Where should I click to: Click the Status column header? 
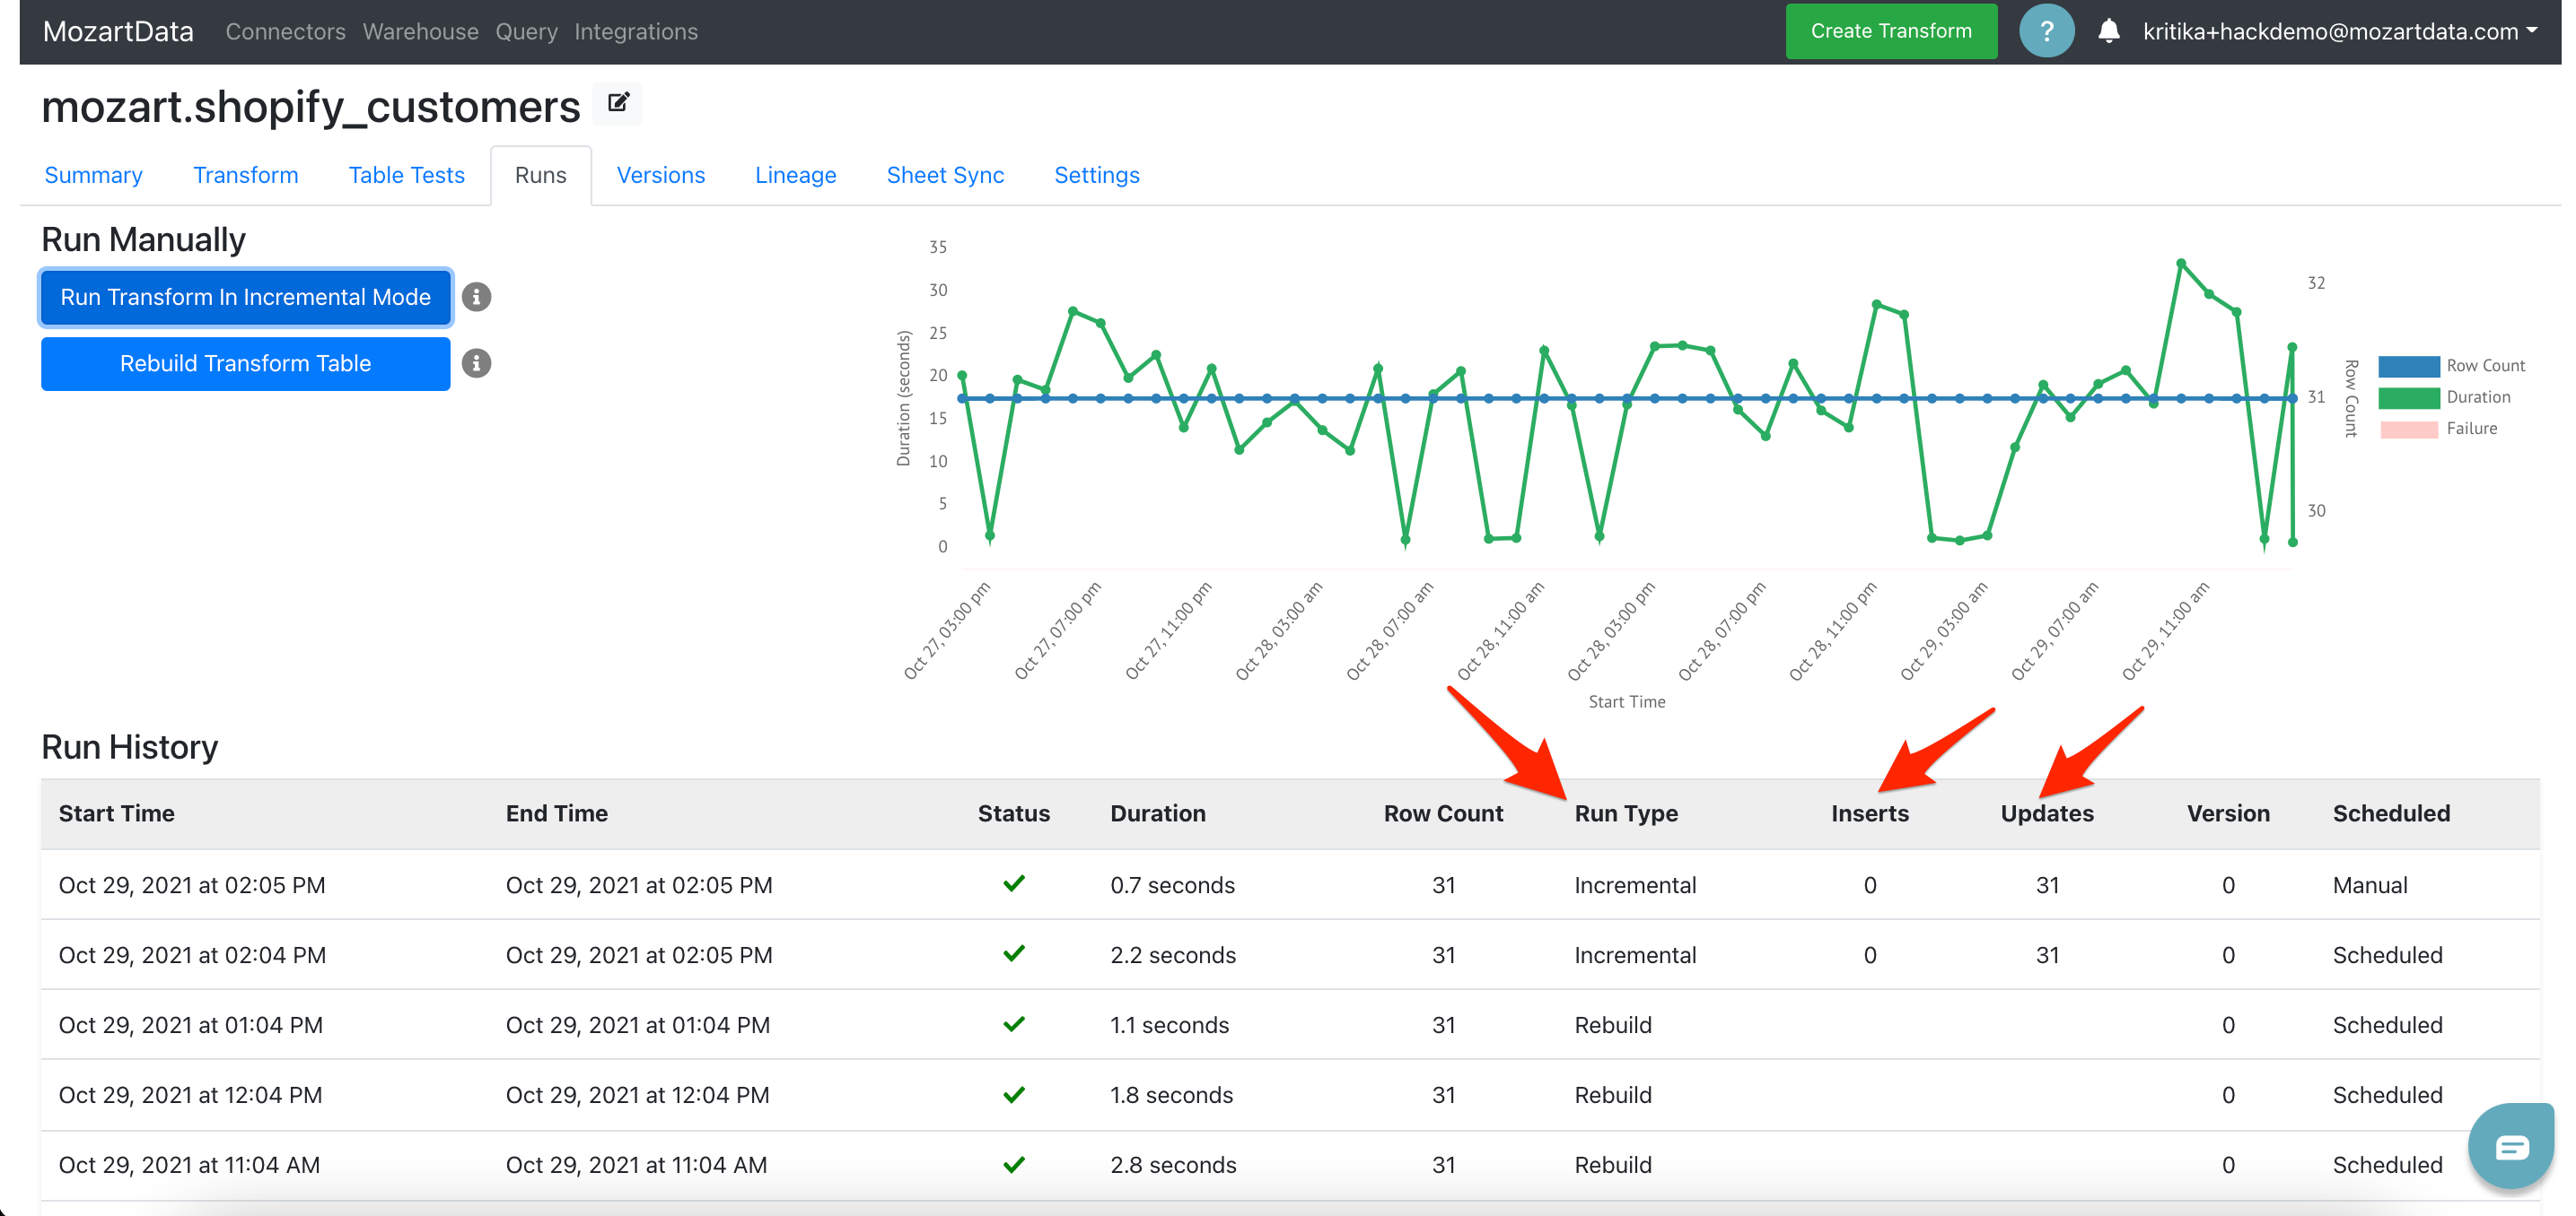coord(1013,813)
